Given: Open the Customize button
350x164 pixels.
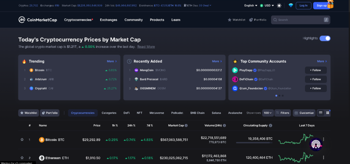Looking at the screenshot, I should point(304,113).
